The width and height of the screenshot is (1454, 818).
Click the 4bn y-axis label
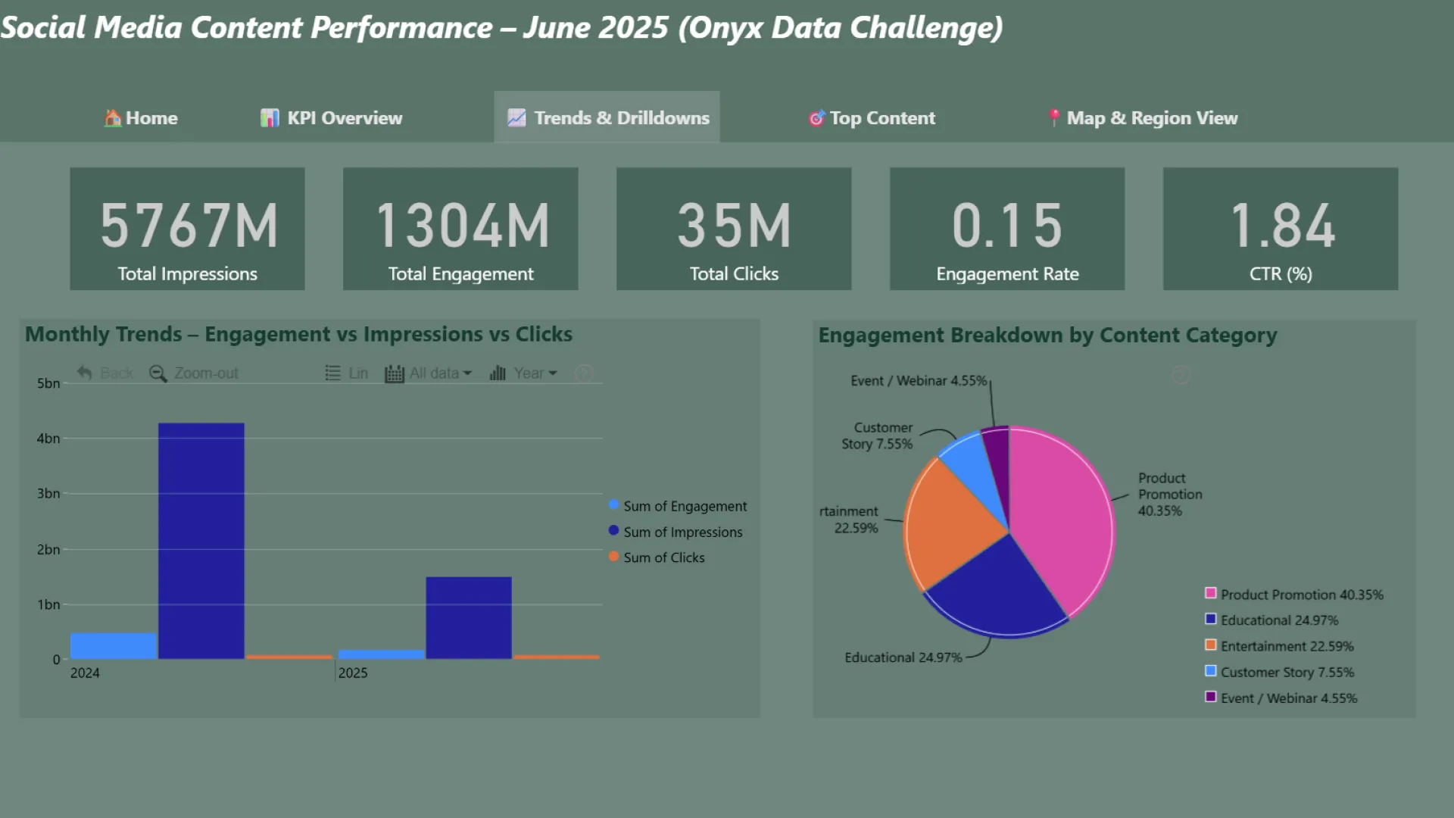(x=48, y=439)
